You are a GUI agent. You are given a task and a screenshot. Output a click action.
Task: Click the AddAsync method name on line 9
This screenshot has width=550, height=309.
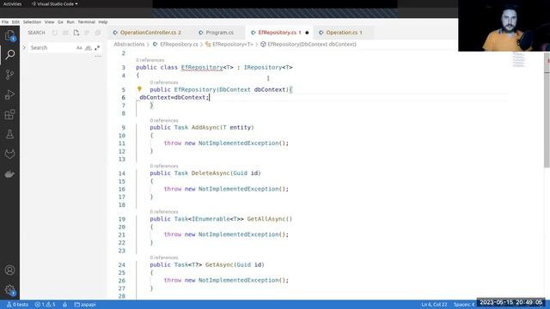(x=205, y=128)
